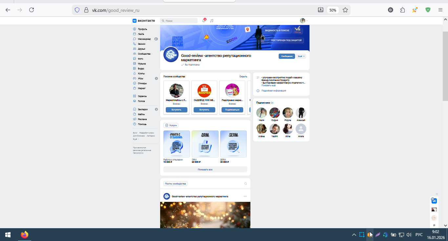The width and height of the screenshot is (448, 241).
Task: Select the Посты сообщества tab
Action: (x=175, y=183)
